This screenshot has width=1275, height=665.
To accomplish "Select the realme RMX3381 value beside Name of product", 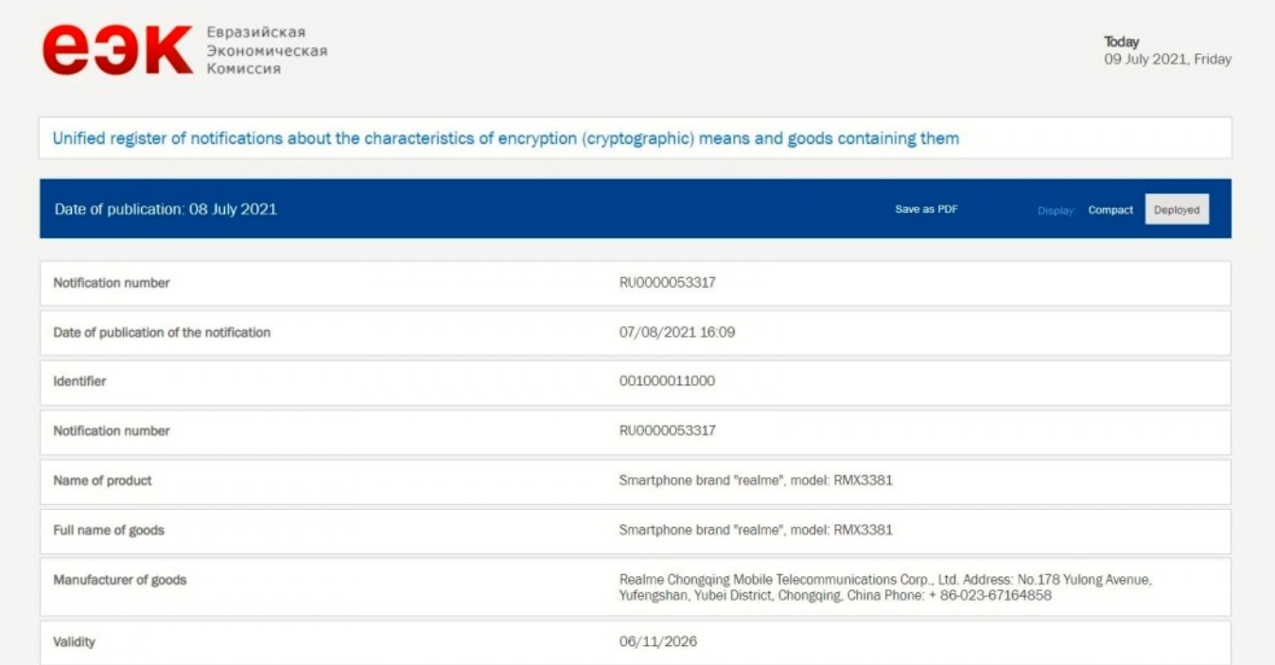I will (756, 480).
